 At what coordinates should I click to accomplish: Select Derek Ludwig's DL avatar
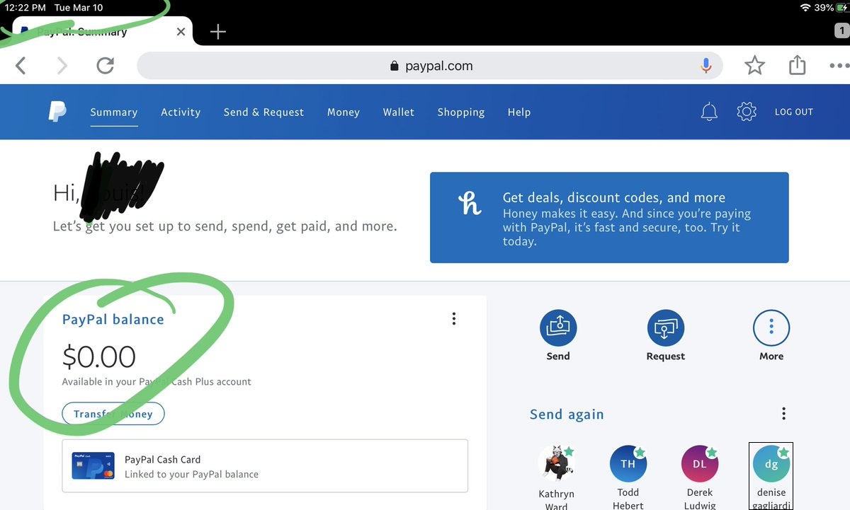point(700,464)
